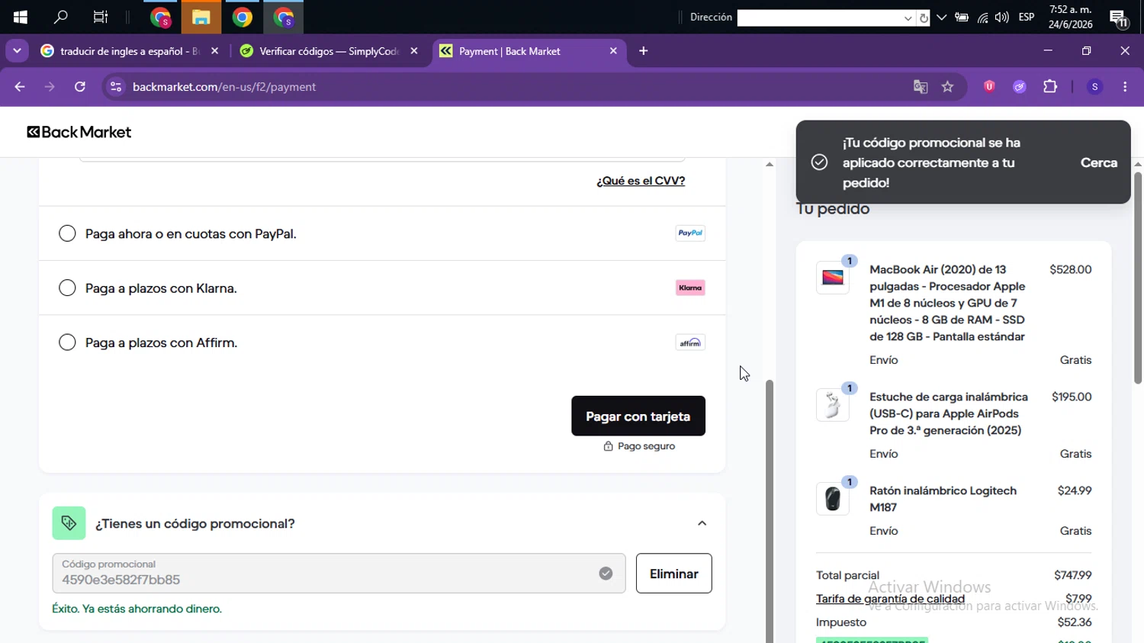
Task: Click the battery icon in the system tray
Action: click(x=962, y=18)
